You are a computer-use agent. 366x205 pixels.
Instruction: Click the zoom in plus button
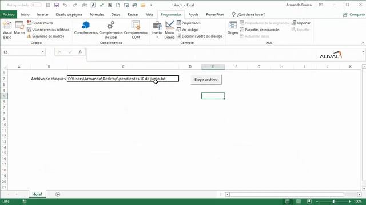(x=349, y=202)
